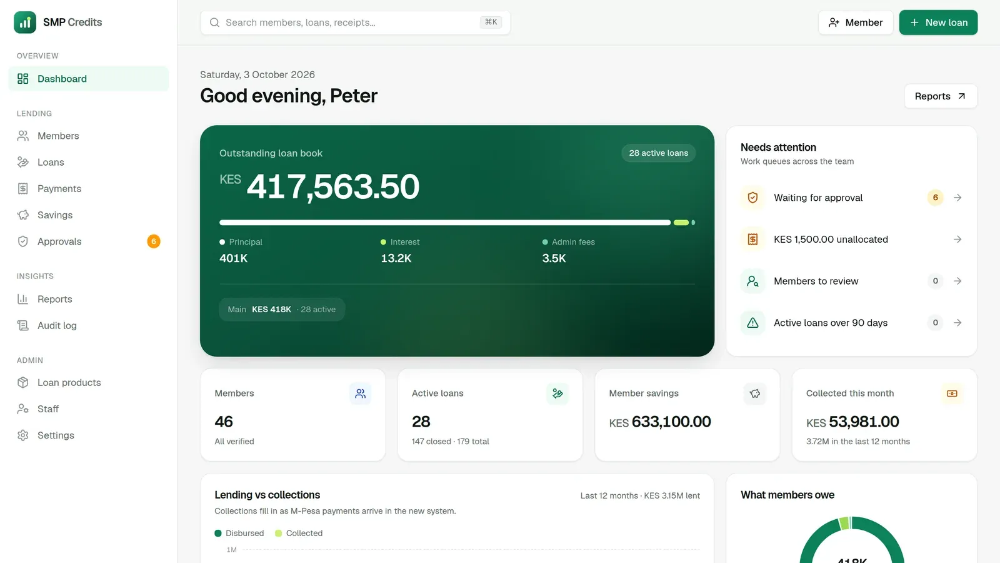
Task: Click the Members to review row label
Action: coord(816,281)
